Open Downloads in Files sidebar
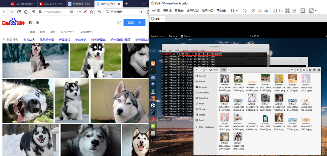Viewport: 327px width, 156px height. pyautogui.click(x=205, y=98)
